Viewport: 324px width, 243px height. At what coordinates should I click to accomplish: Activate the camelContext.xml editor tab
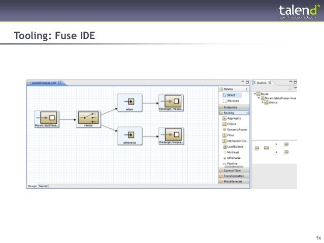click(44, 83)
